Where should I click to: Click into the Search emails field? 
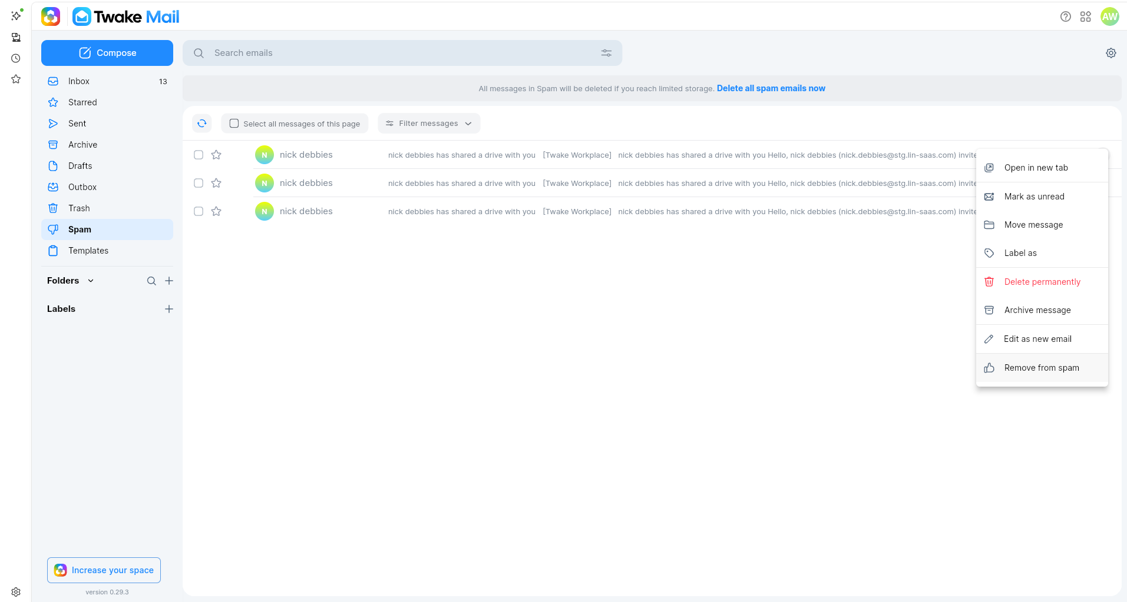(402, 53)
